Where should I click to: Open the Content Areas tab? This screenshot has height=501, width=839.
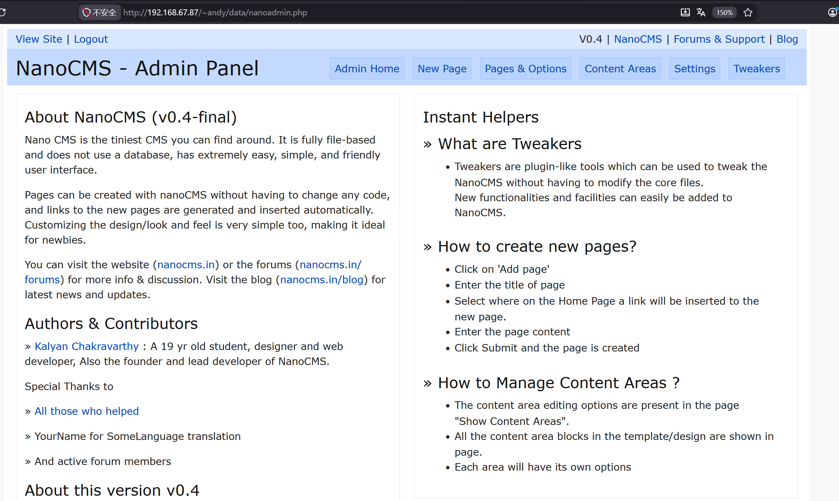(x=620, y=69)
